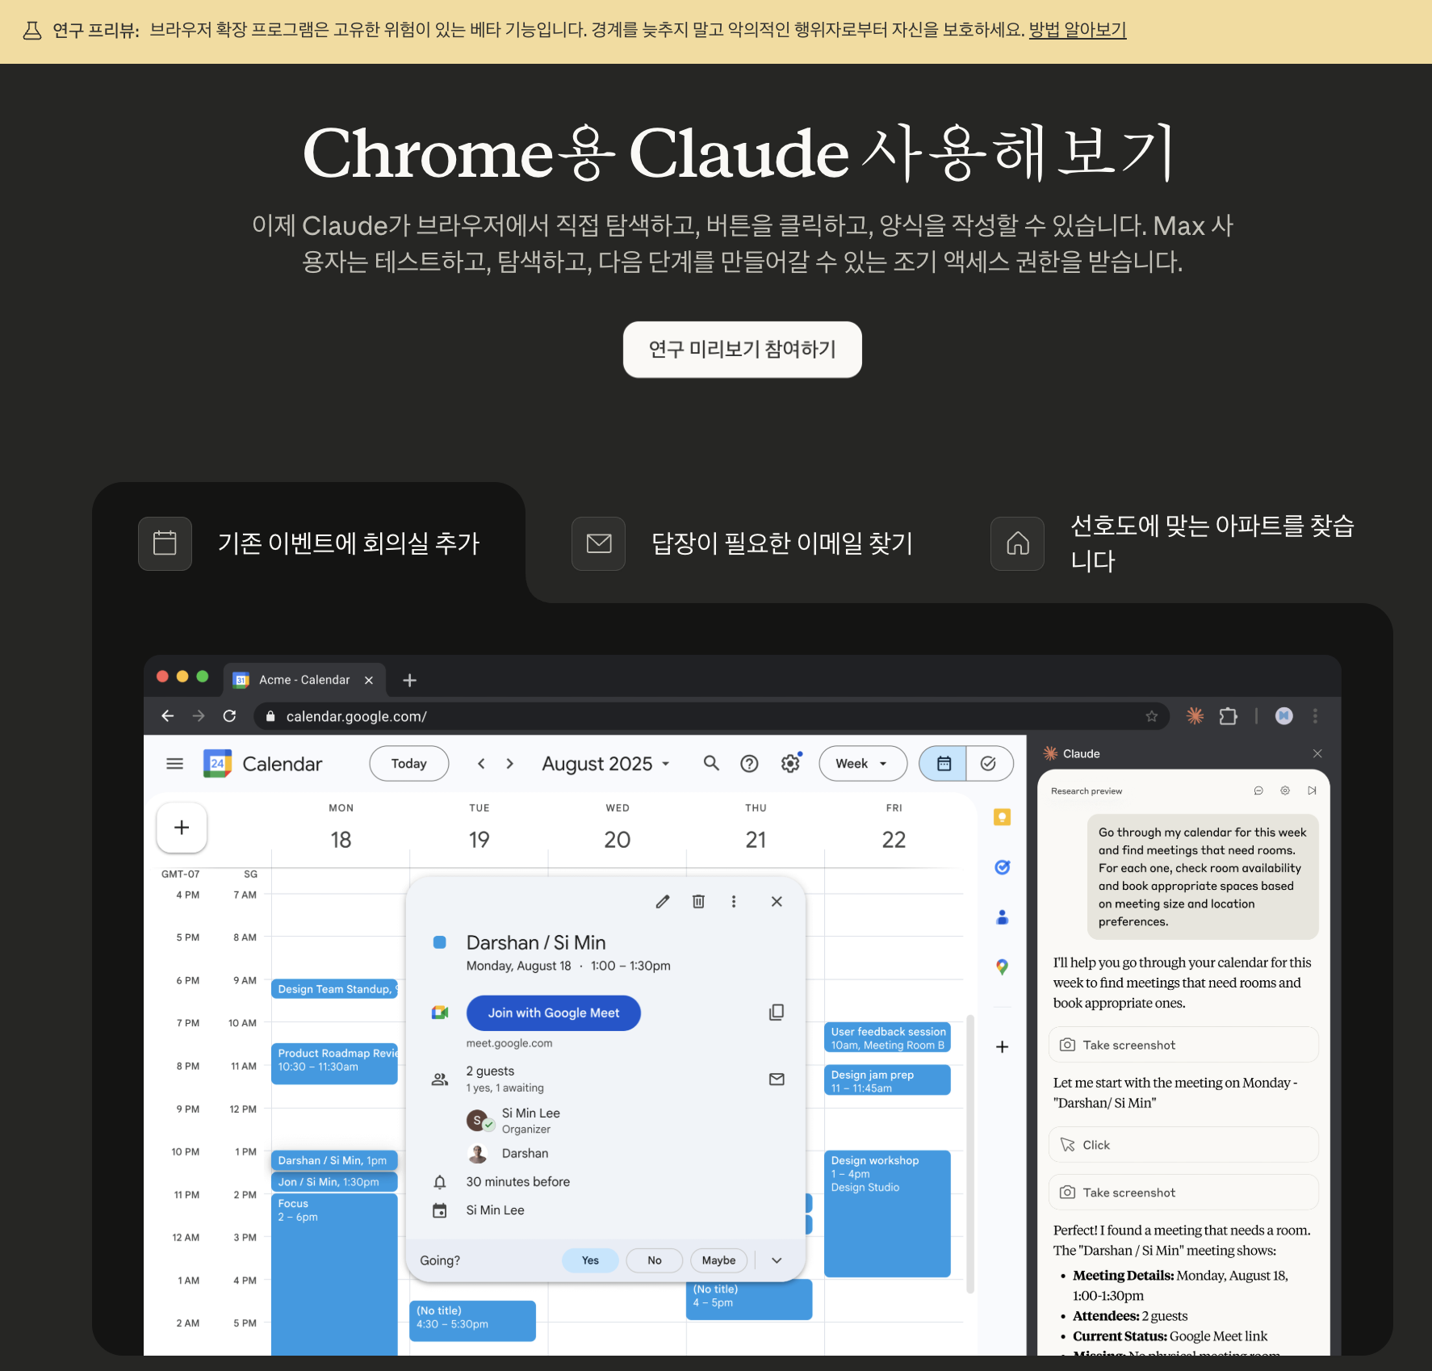Copy the Meet link with copy icon
The width and height of the screenshot is (1432, 1371).
pos(777,1013)
